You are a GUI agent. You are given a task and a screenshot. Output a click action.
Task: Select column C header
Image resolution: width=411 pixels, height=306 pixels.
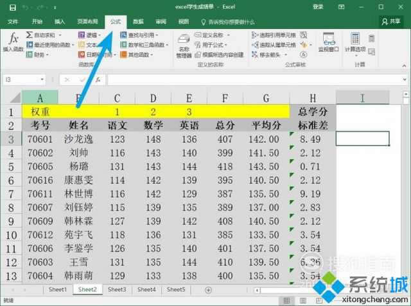coord(117,98)
